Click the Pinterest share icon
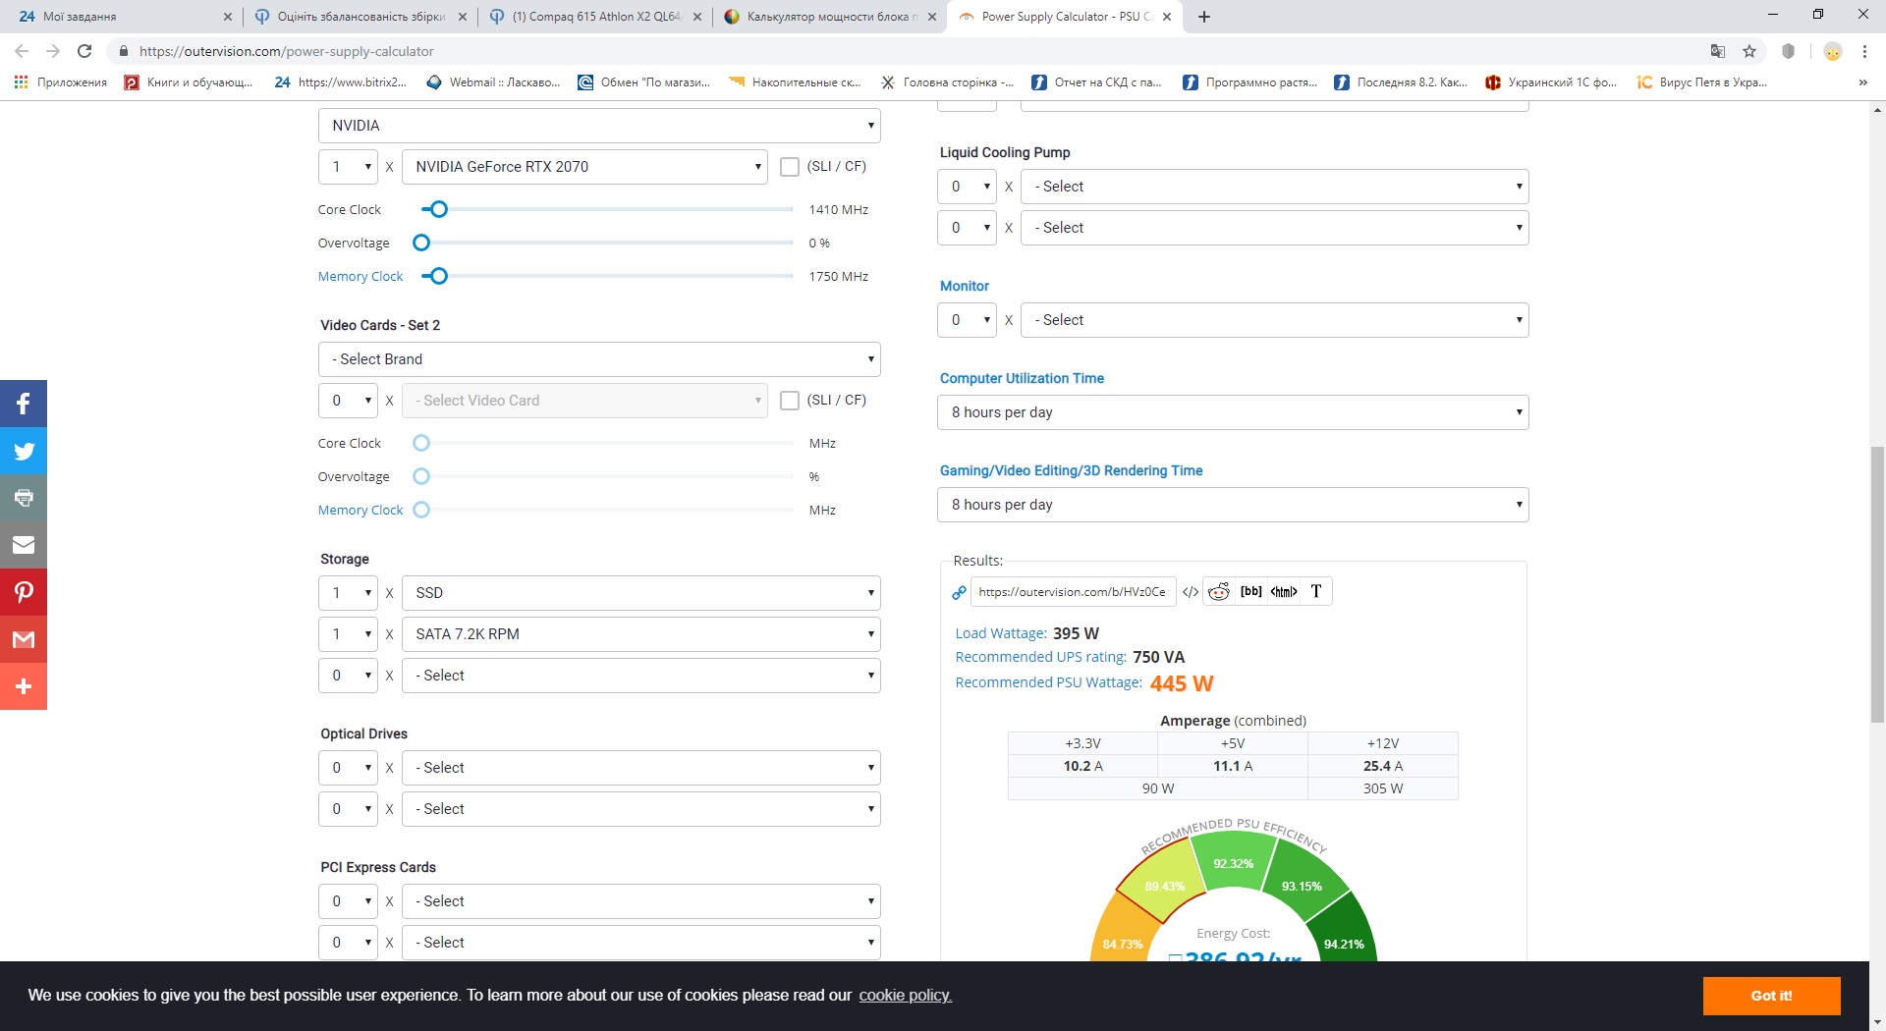The image size is (1886, 1031). coord(24,592)
